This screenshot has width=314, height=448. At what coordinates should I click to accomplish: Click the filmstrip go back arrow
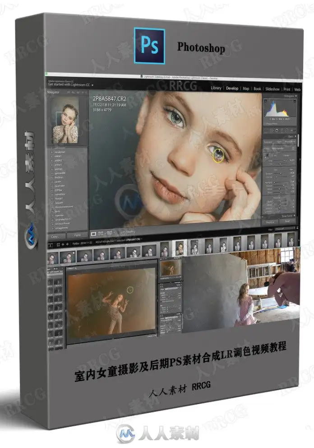pos(63,244)
